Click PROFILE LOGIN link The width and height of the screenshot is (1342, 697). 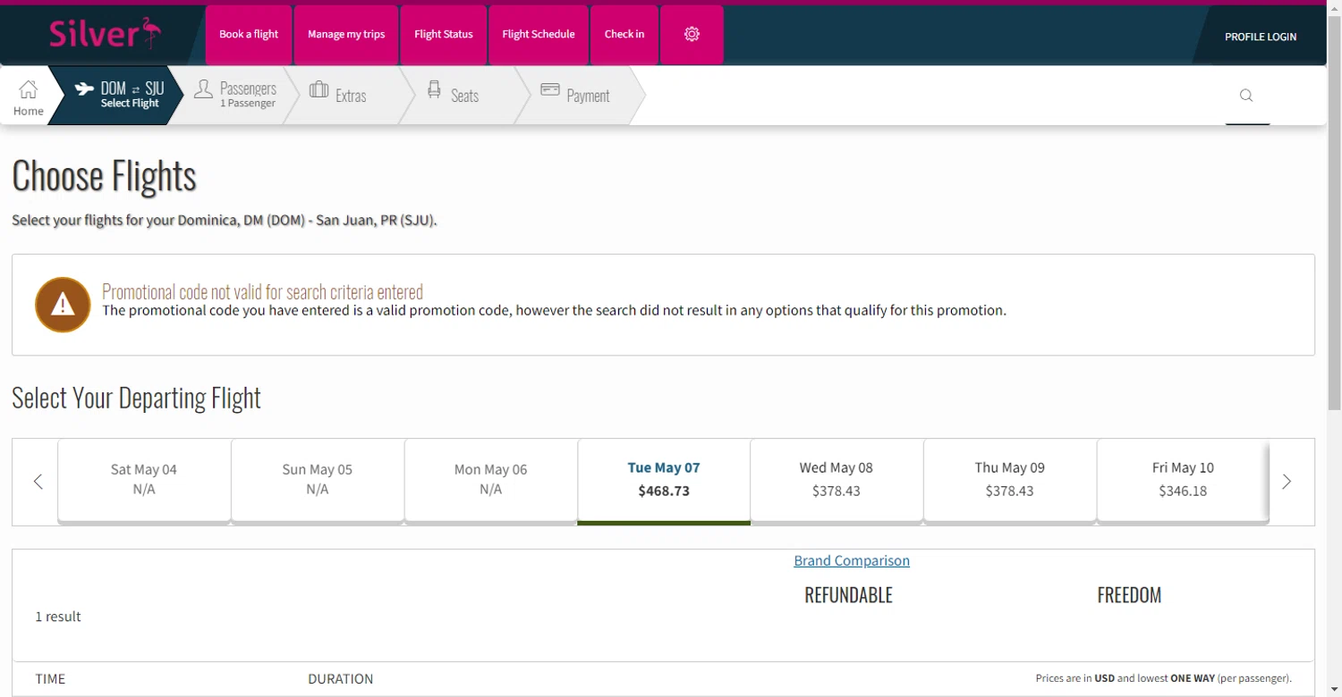(x=1261, y=37)
